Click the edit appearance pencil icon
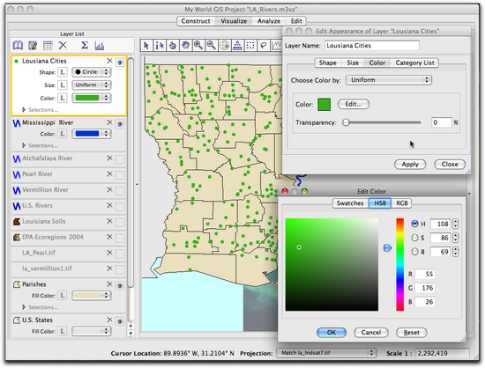The height and width of the screenshot is (368, 485). click(x=33, y=46)
